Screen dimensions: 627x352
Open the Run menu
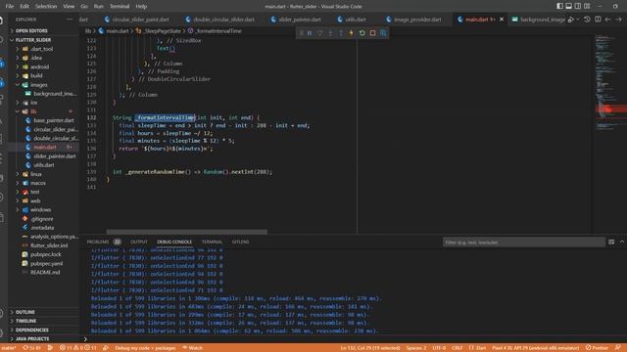[x=98, y=6]
